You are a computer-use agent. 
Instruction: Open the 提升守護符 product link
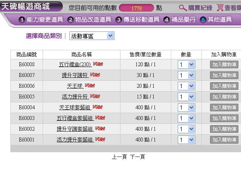pos(75,75)
